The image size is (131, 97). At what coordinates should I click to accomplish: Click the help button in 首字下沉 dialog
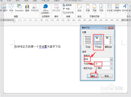(106, 28)
